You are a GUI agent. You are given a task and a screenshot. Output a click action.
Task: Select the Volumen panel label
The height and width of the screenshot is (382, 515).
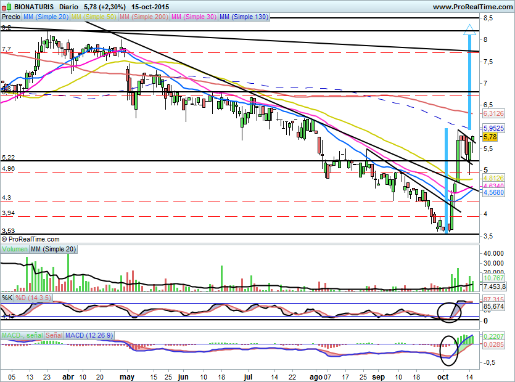14,249
